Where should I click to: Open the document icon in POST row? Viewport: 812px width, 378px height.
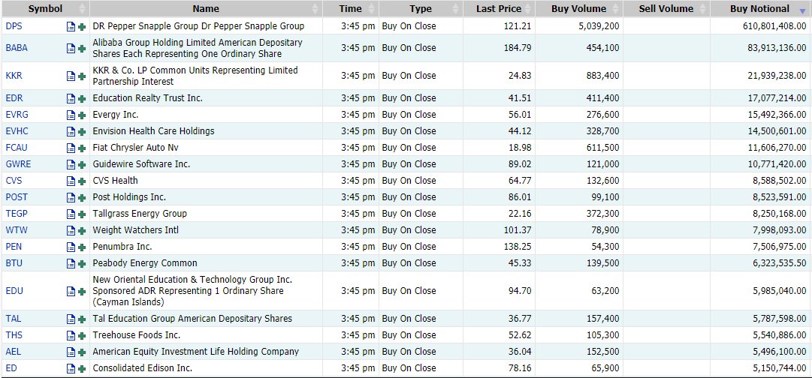click(71, 198)
